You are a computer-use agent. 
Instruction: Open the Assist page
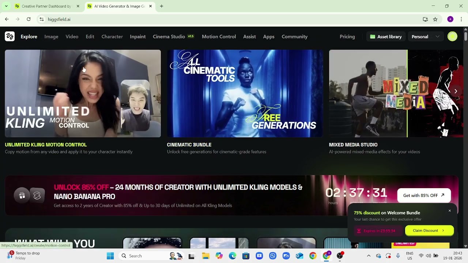tap(249, 37)
